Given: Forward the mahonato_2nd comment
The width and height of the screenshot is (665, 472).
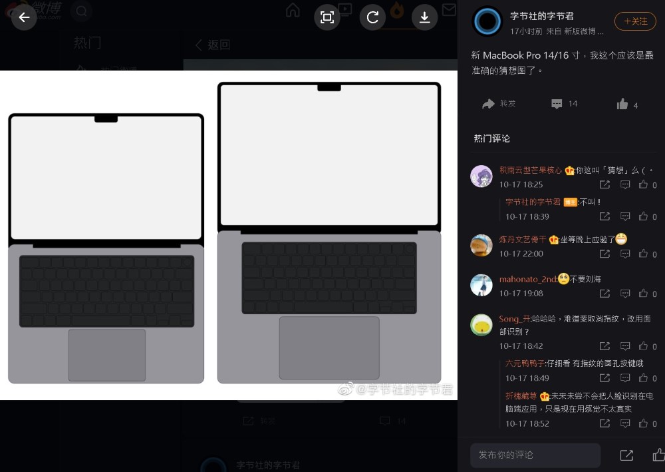Looking at the screenshot, I should click(x=604, y=294).
